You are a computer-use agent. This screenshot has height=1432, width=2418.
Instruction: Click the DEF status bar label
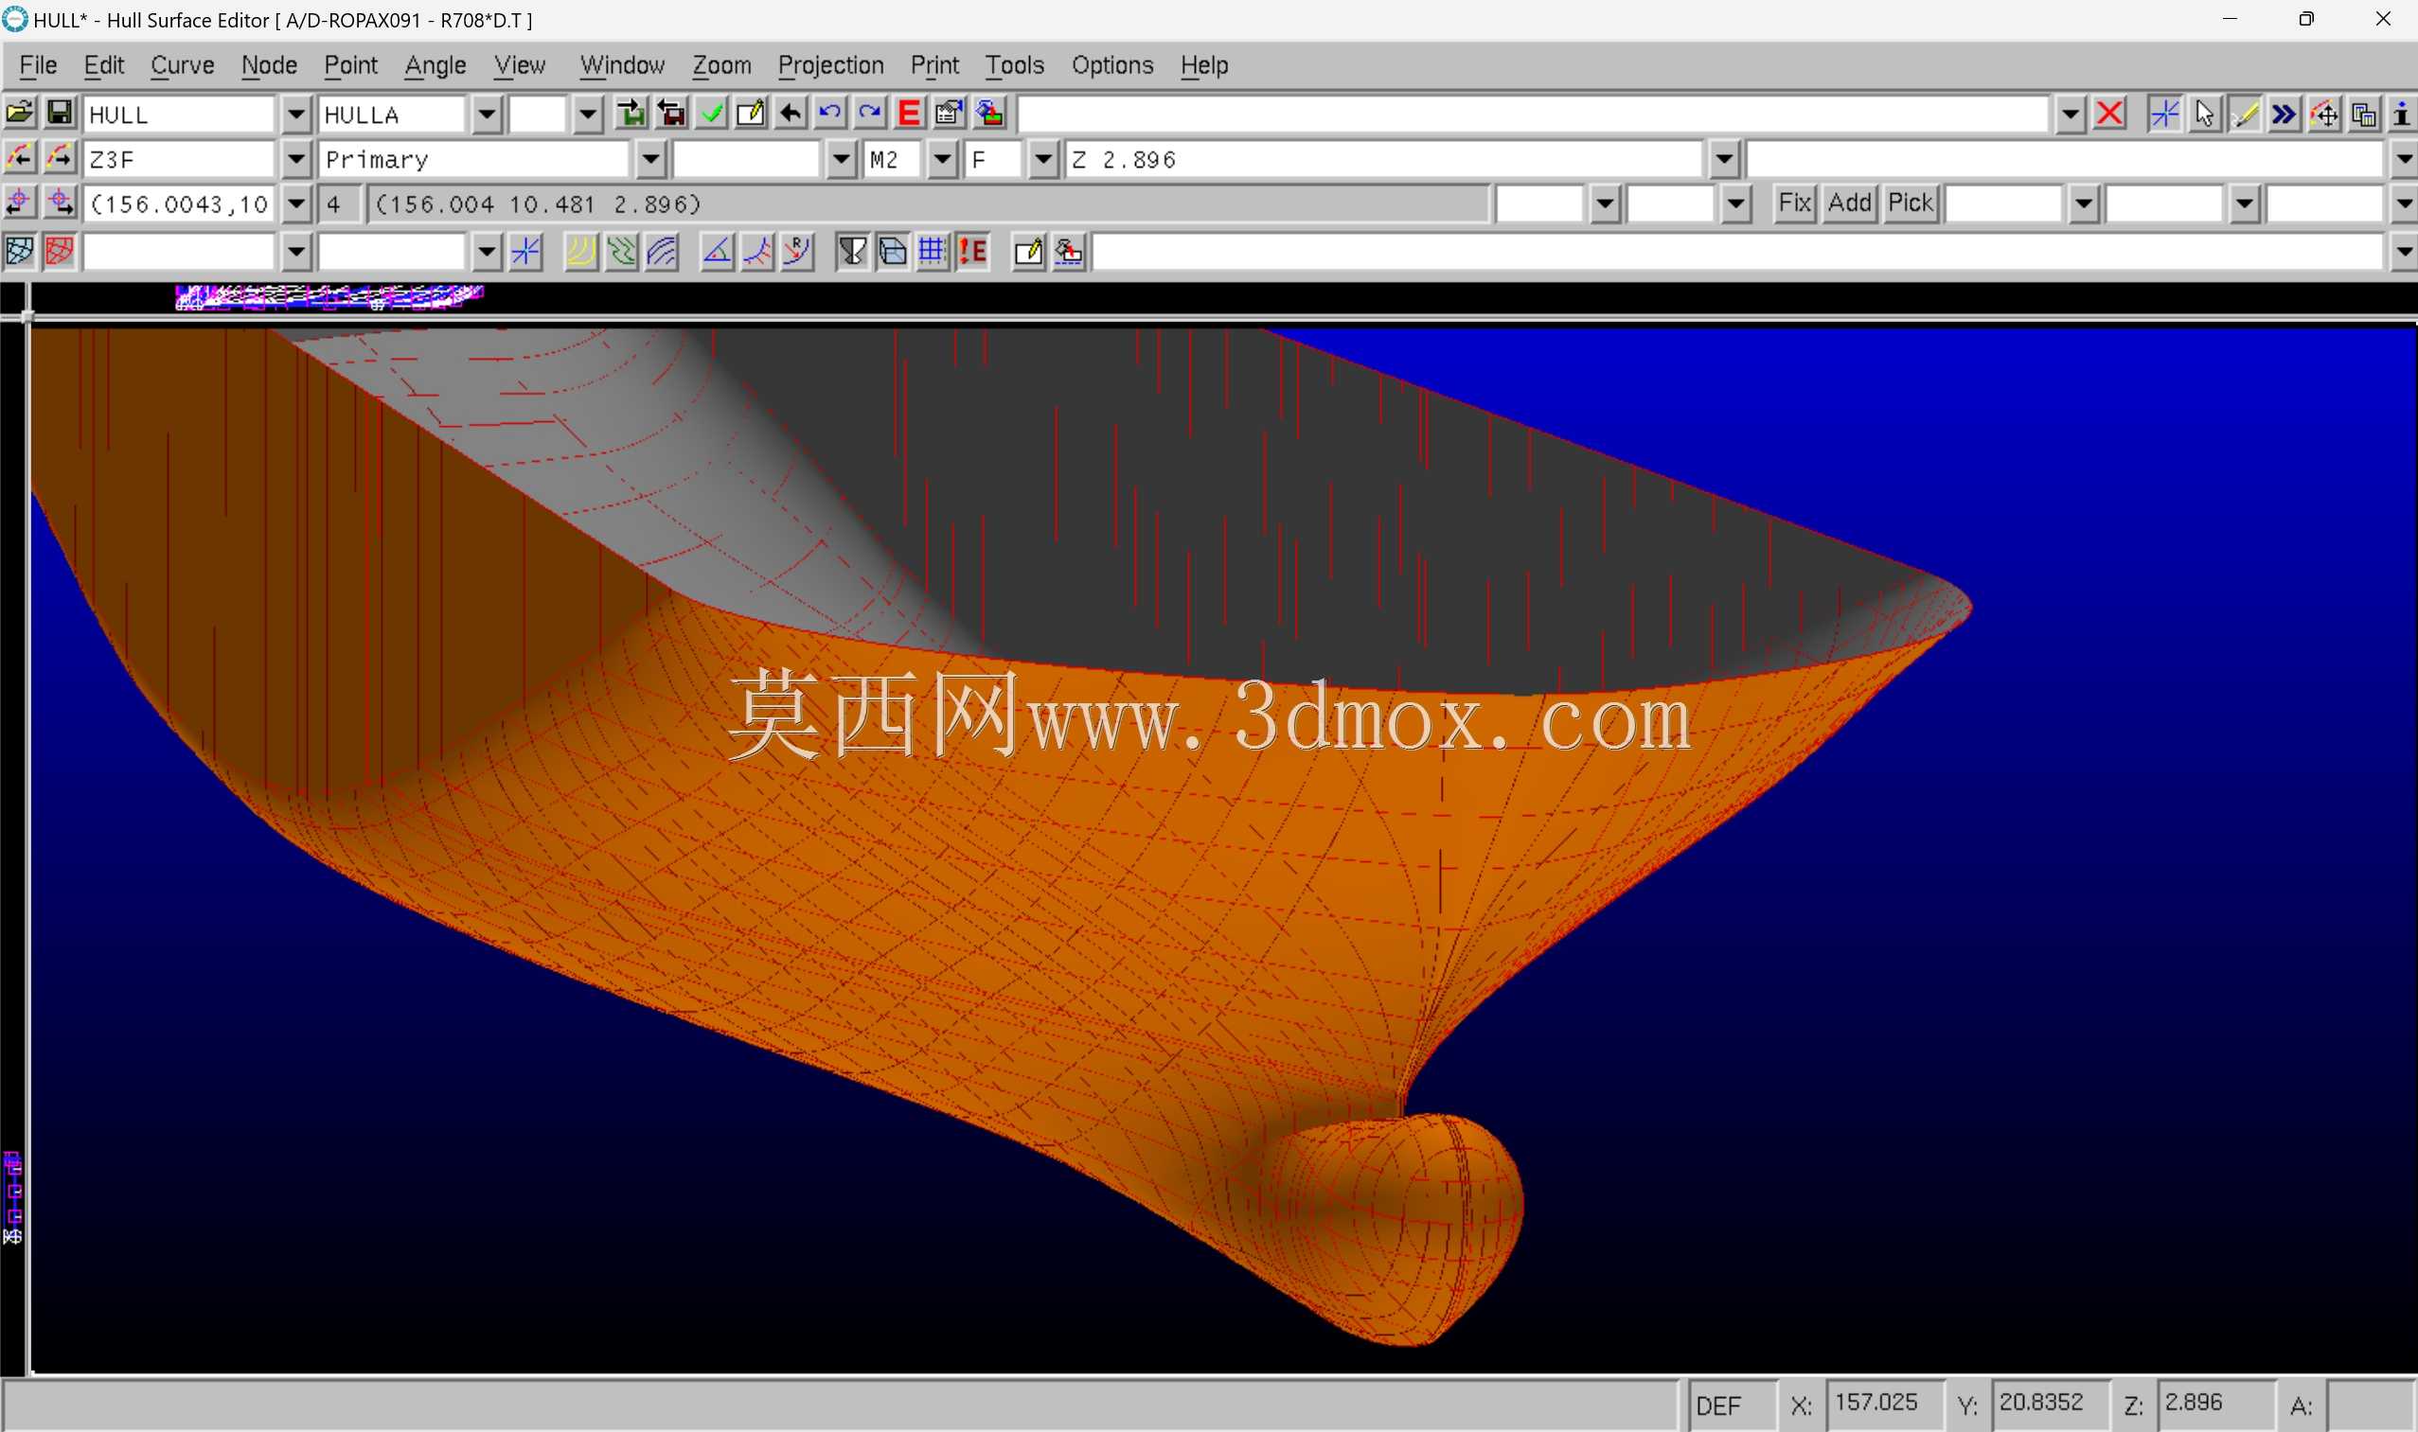[1718, 1405]
